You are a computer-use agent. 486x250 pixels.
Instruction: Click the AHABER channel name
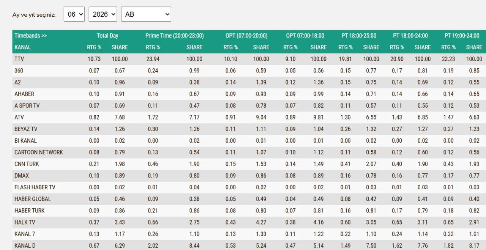click(24, 94)
